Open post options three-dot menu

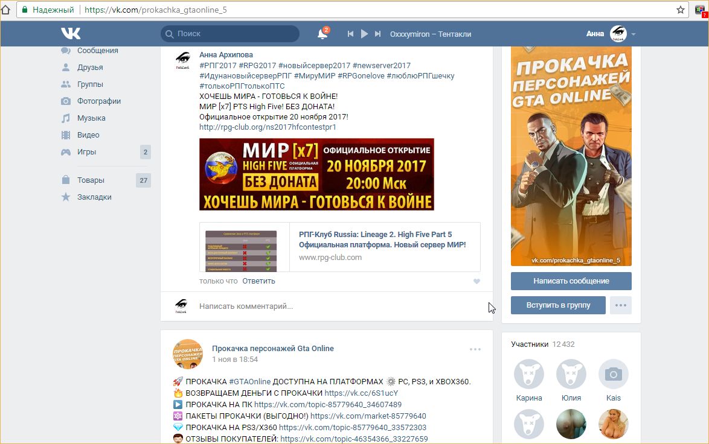[x=475, y=349]
